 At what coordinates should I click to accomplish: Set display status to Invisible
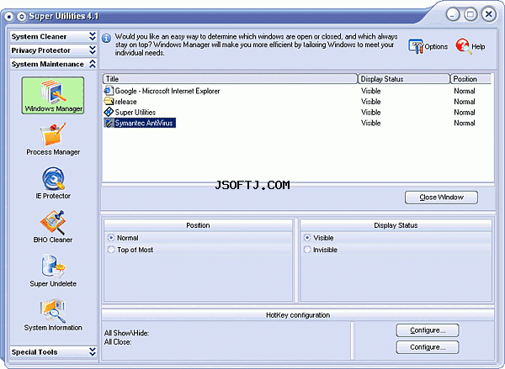pyautogui.click(x=307, y=250)
